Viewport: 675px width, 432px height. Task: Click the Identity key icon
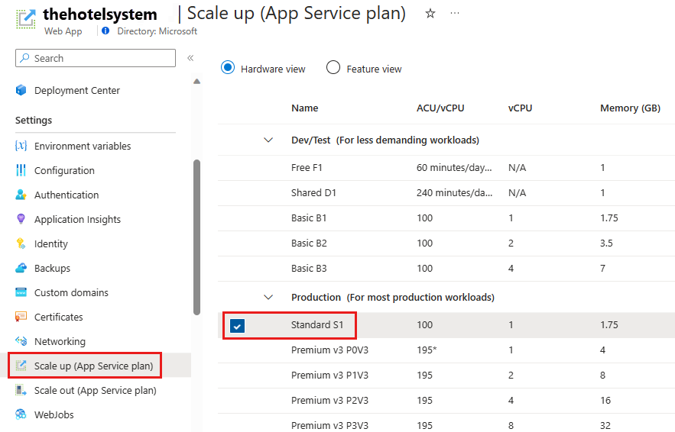coord(21,243)
